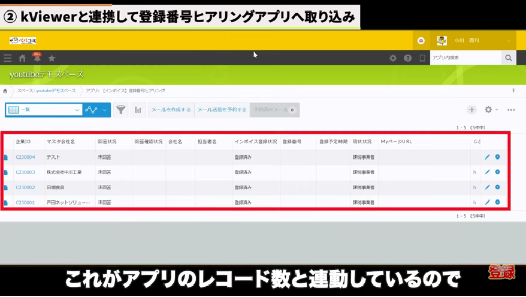The height and width of the screenshot is (297, 526).
Task: Open record link C230003
Action: (x=25, y=172)
